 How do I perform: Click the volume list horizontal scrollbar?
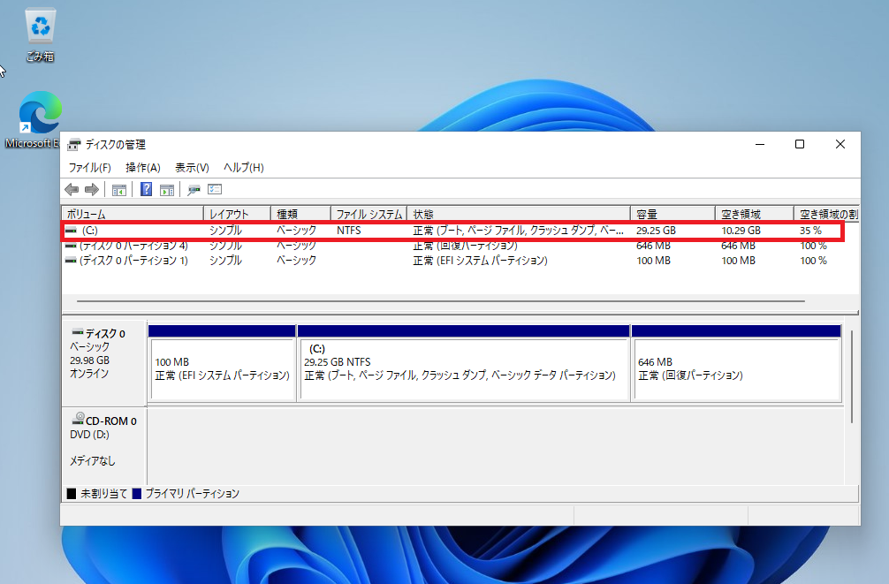[x=441, y=301]
